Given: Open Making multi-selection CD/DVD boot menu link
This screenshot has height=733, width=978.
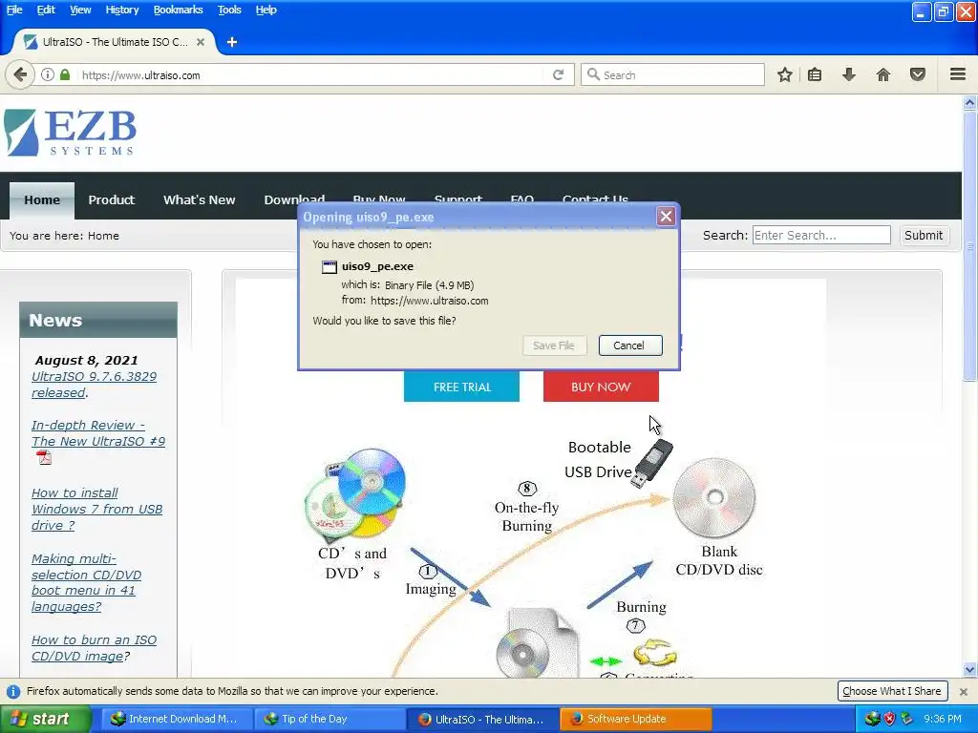Looking at the screenshot, I should [x=86, y=582].
